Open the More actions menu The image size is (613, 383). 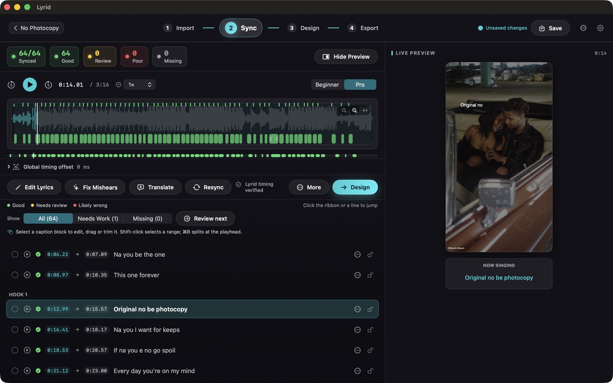tap(309, 187)
